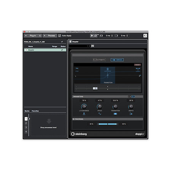Switch to the Banks tab
The height and width of the screenshot is (171, 171).
(x=27, y=111)
